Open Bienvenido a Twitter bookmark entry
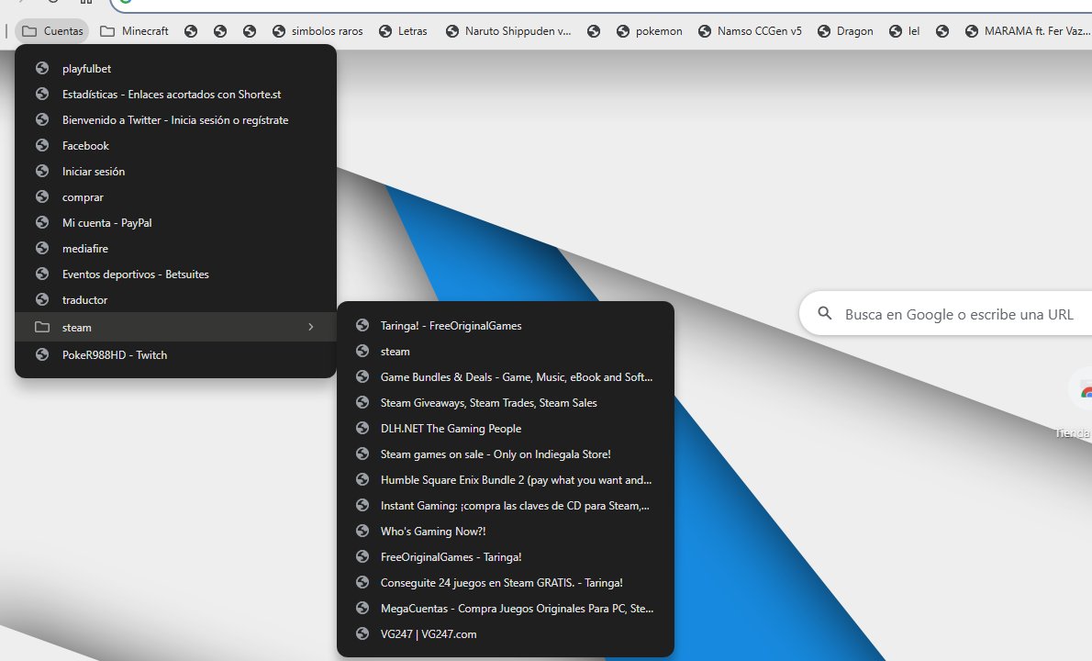This screenshot has height=661, width=1092. (175, 119)
